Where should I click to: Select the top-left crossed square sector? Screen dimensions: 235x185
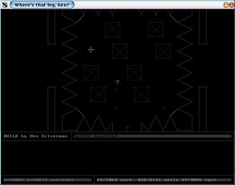point(113,30)
